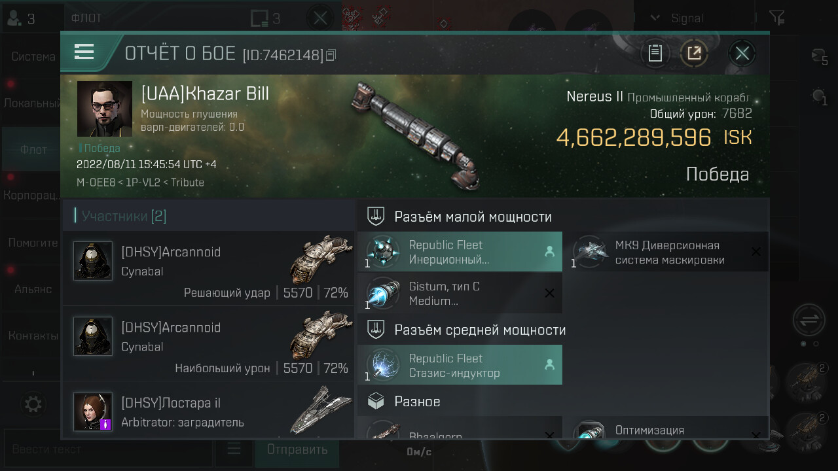Open the clipboard notes icon in header
Viewport: 838px width, 471px height.
655,53
